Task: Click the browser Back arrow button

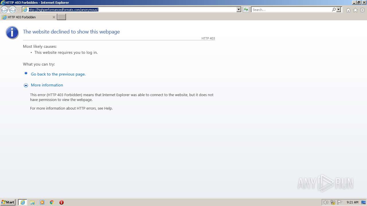Action: click(4, 10)
